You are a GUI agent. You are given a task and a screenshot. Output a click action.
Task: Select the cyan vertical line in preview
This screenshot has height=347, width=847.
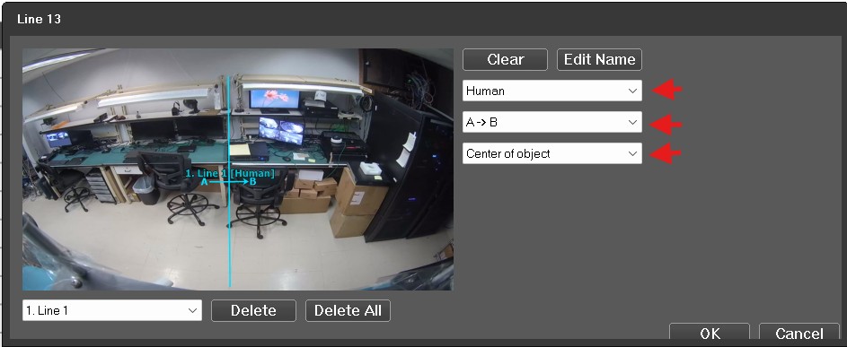[229, 181]
